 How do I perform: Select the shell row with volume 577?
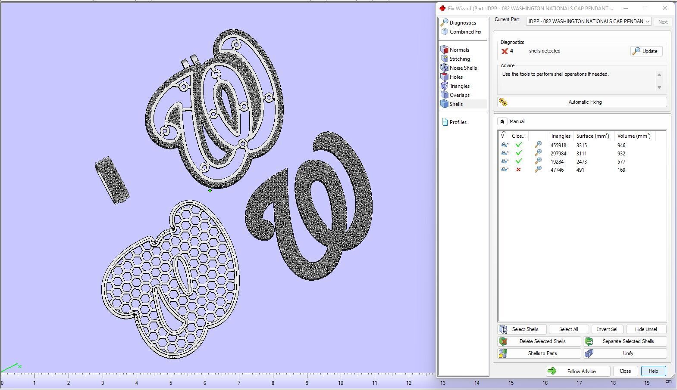[x=582, y=162]
